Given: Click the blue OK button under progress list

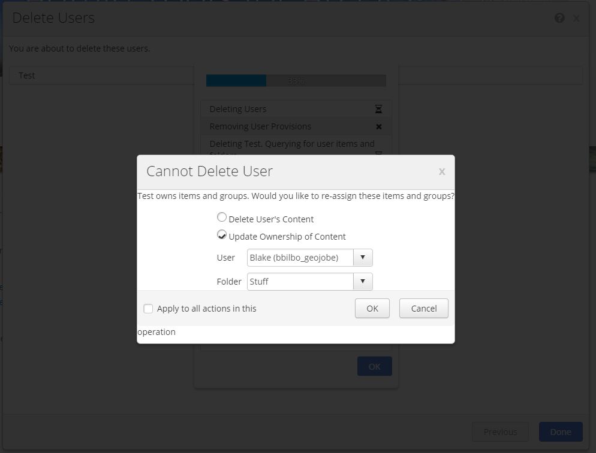Looking at the screenshot, I should coord(374,366).
